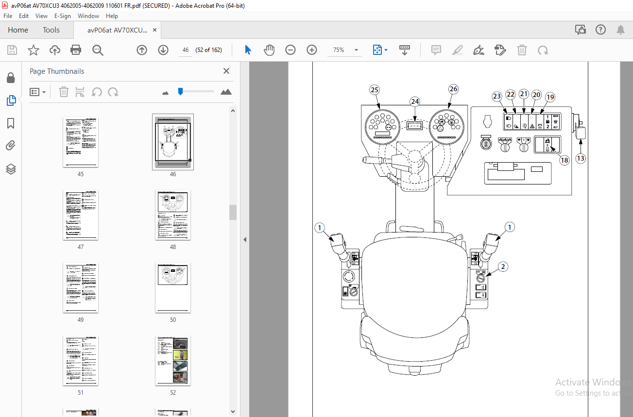This screenshot has width=633, height=417.
Task: Select page 50 thumbnail
Action: point(173,288)
